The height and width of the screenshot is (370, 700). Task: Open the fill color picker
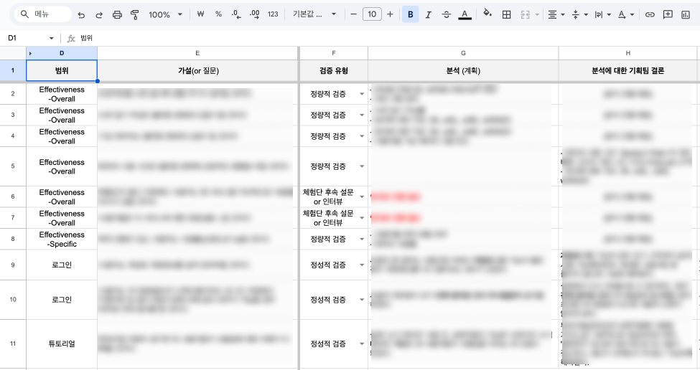pyautogui.click(x=487, y=14)
